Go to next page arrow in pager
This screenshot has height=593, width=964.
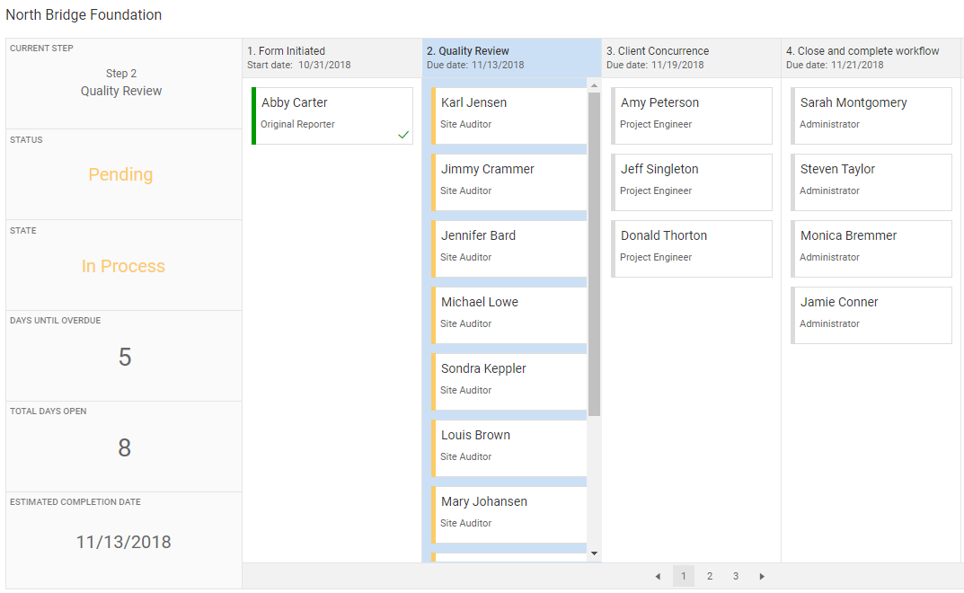762,576
